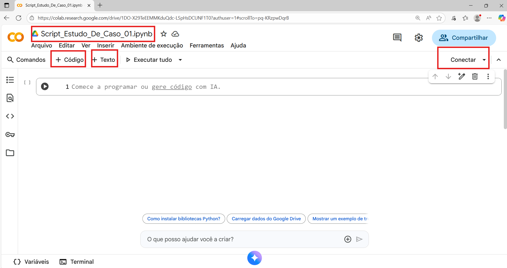Open the Ambiente de execução menu
The image size is (507, 268).
tap(152, 46)
